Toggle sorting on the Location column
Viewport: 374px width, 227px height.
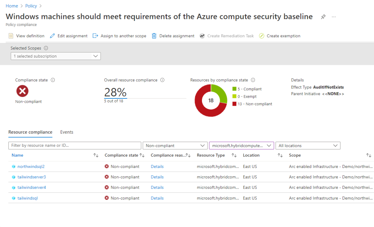(280, 155)
